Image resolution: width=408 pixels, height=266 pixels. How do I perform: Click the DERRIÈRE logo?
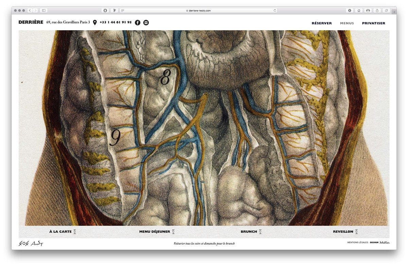(31, 22)
